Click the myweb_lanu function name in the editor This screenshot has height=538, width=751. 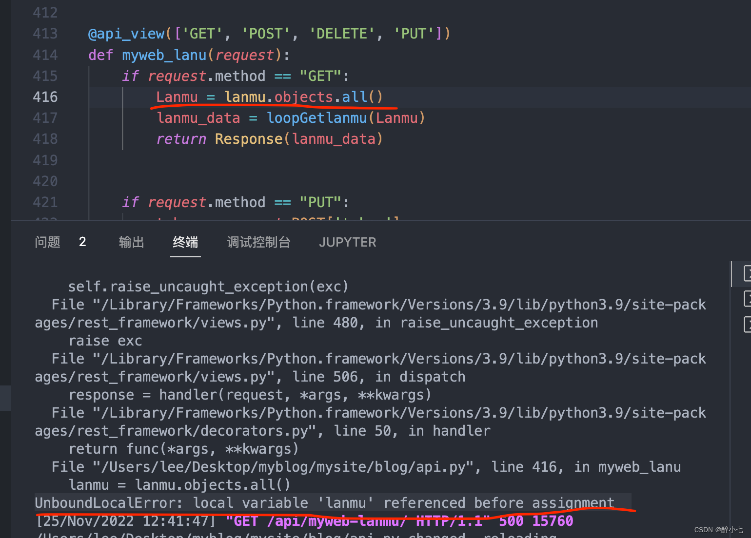pos(164,55)
